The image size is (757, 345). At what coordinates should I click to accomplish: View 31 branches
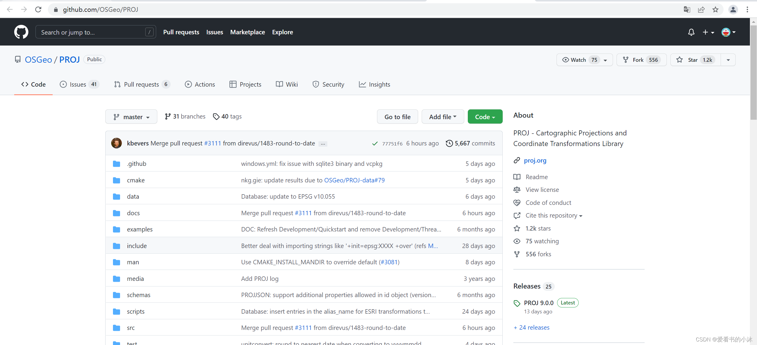185,116
